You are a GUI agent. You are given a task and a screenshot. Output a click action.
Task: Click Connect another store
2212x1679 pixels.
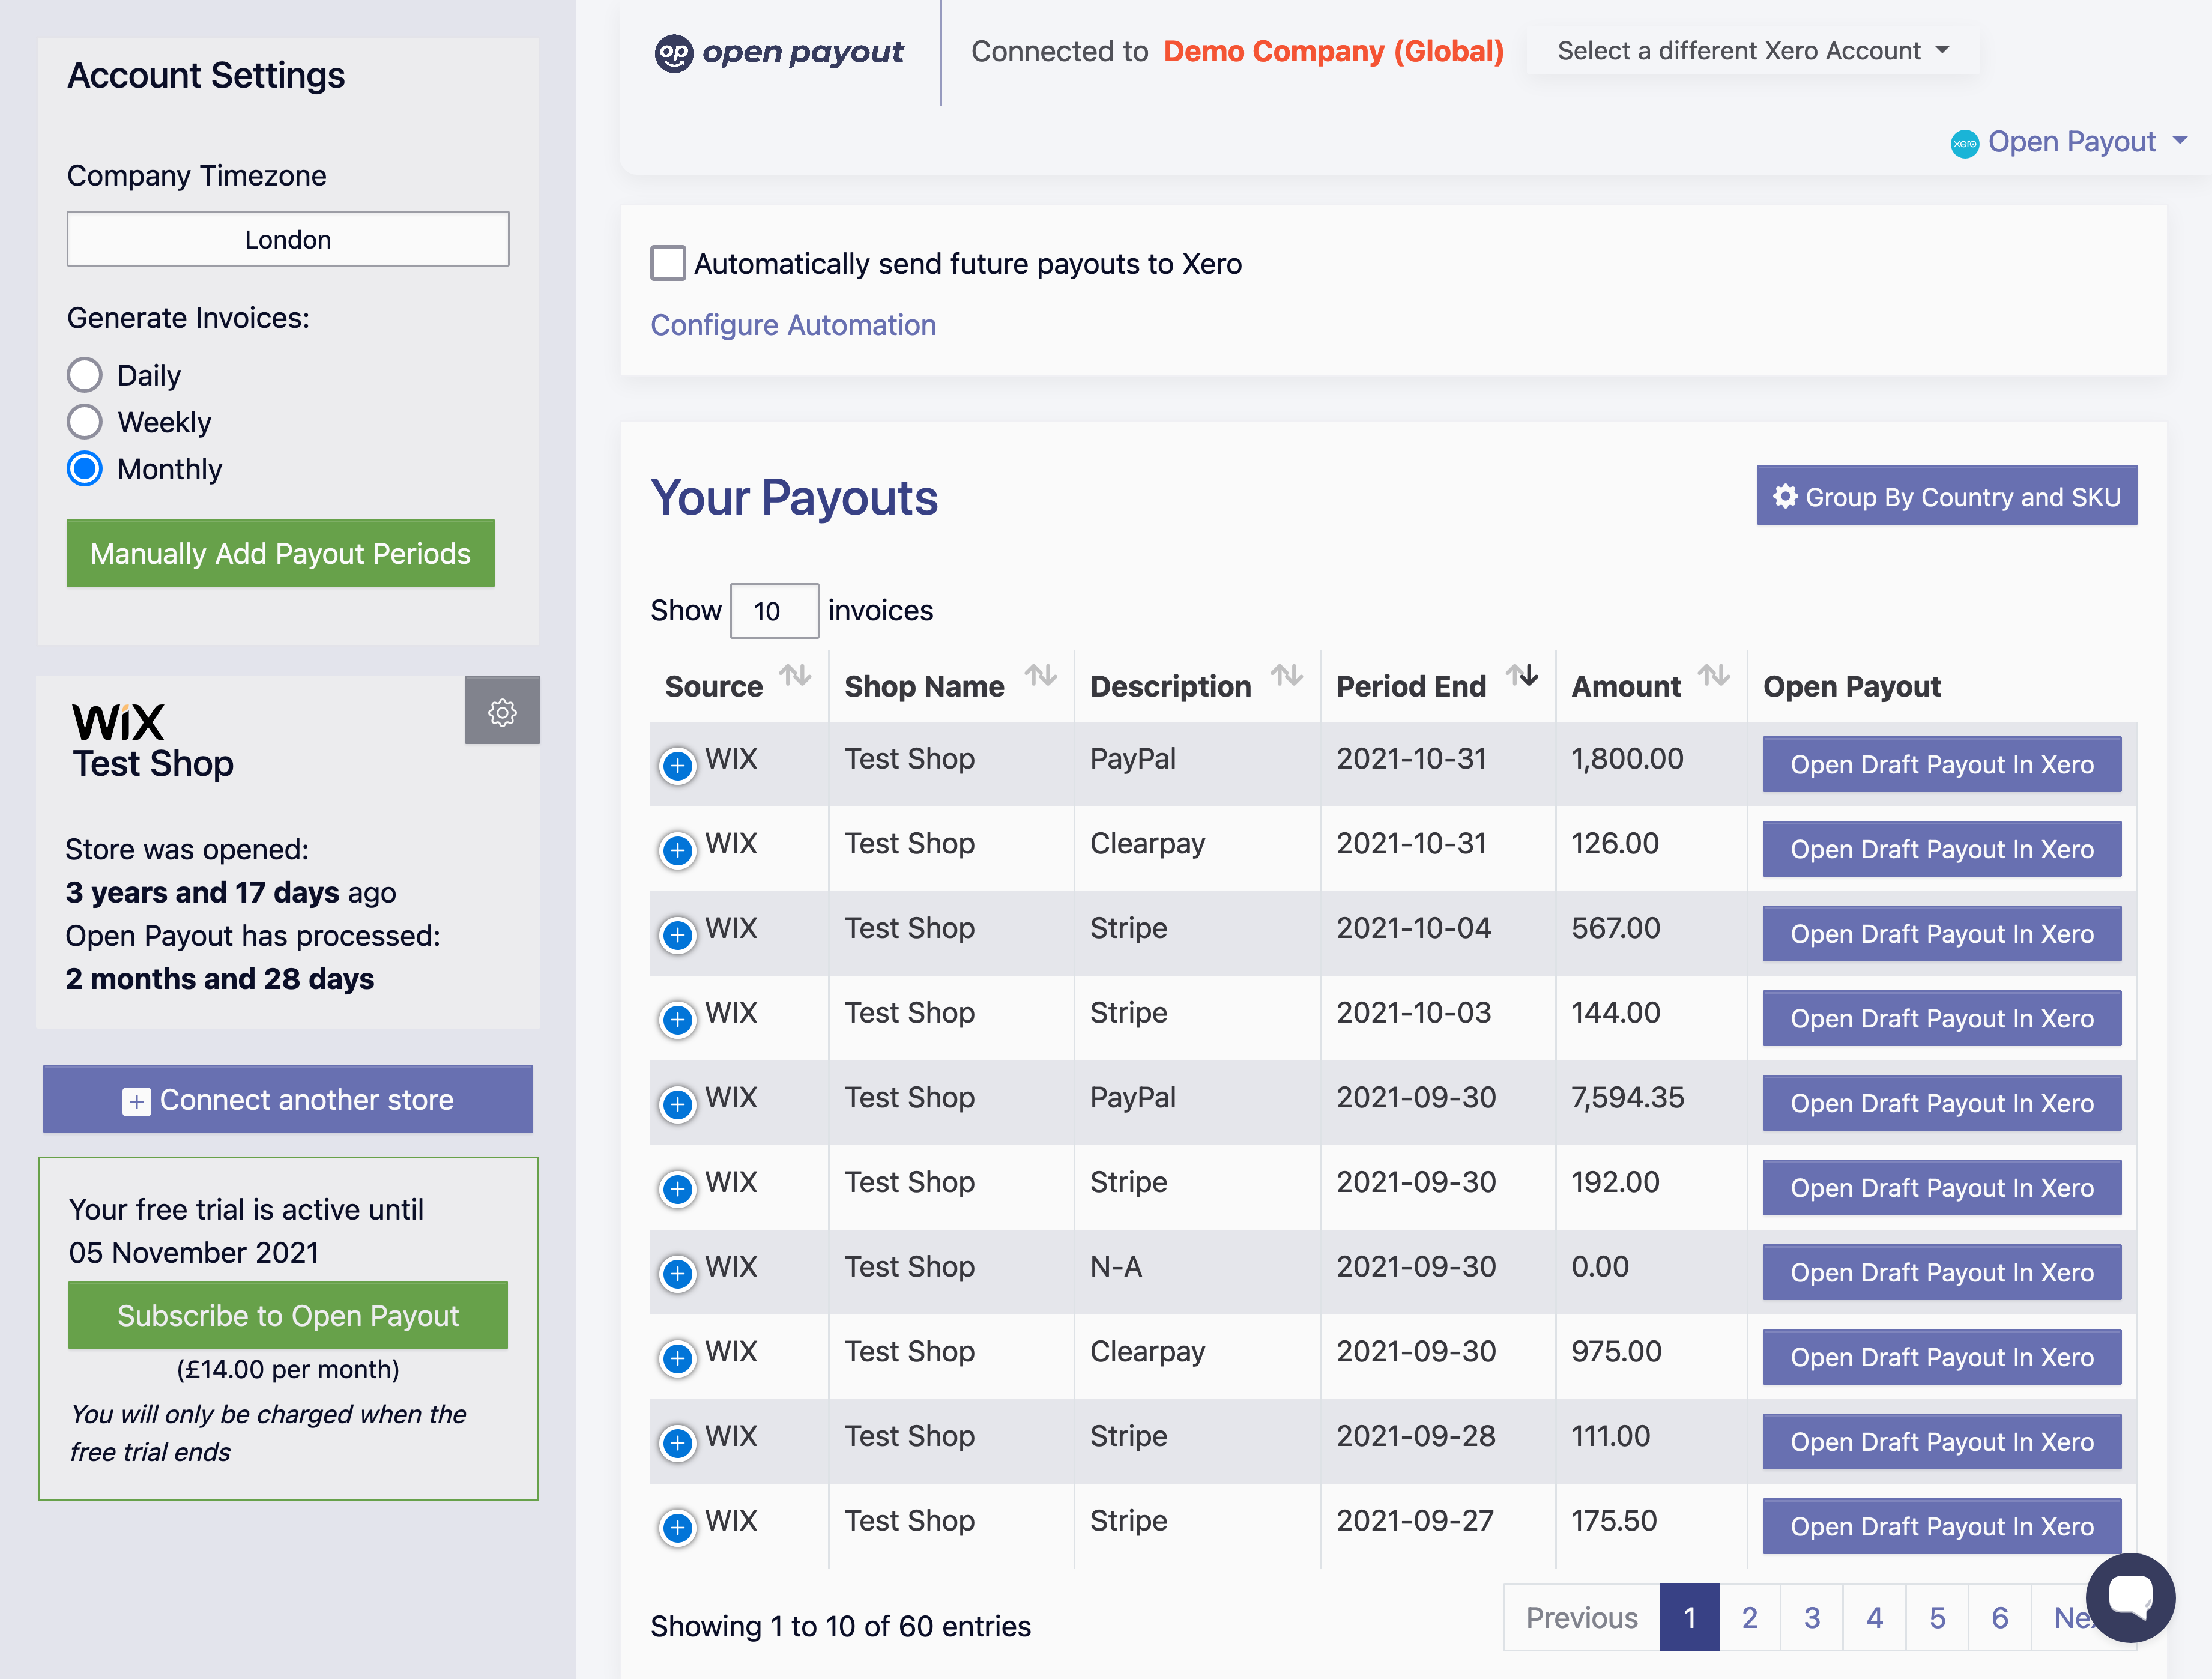tap(288, 1099)
